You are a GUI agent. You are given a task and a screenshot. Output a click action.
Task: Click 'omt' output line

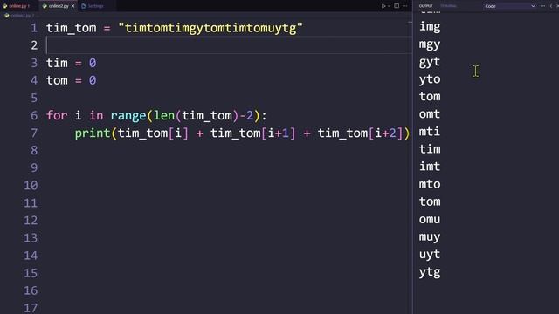point(430,114)
